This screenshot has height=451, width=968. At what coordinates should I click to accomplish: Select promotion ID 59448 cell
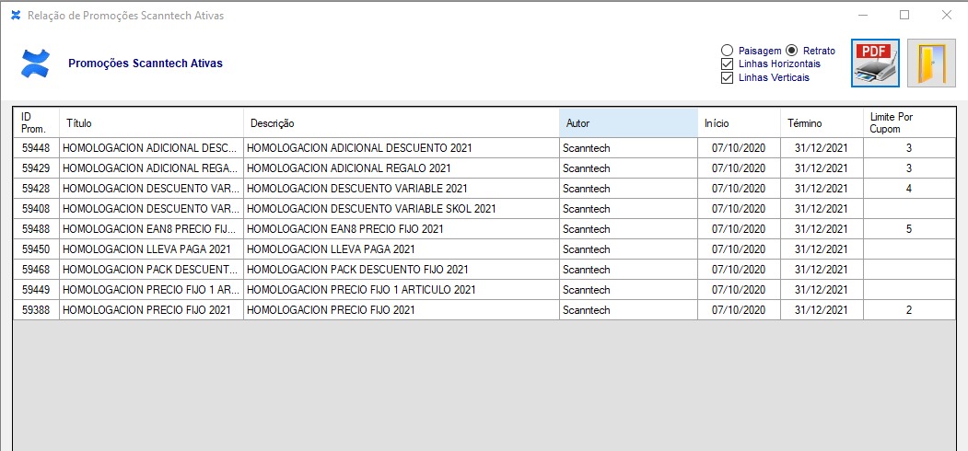(37, 148)
